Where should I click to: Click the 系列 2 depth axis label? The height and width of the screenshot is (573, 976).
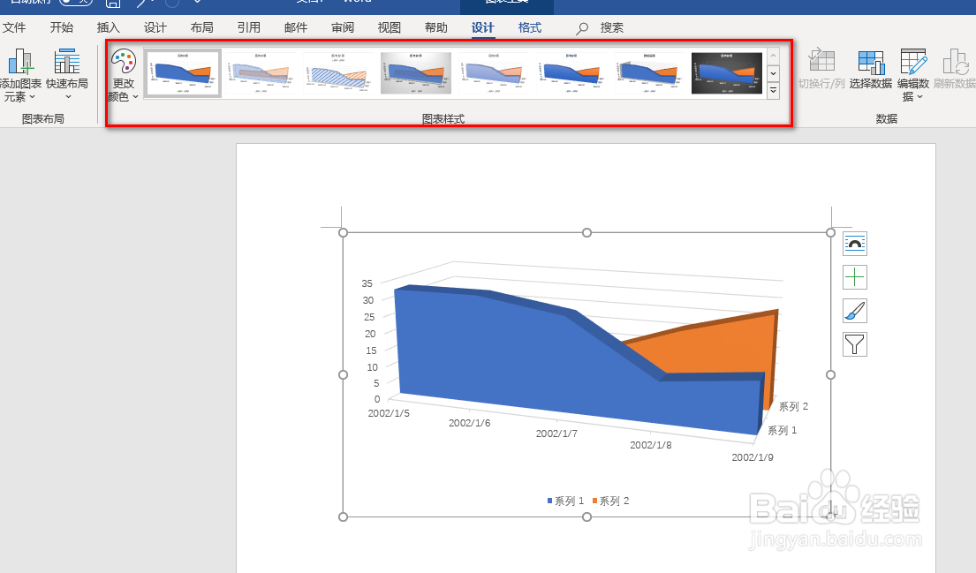click(794, 406)
